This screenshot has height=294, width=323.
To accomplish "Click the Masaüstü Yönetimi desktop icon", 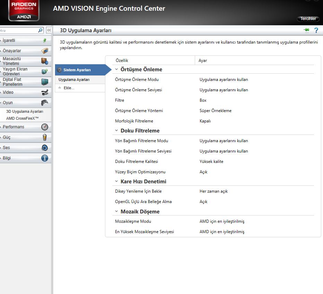I will click(x=45, y=61).
